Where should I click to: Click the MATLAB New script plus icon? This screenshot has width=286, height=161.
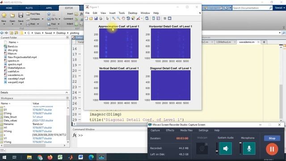pos(4,15)
